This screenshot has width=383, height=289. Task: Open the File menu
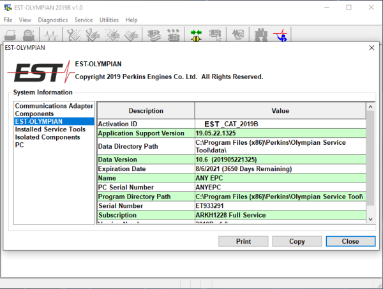[8, 20]
